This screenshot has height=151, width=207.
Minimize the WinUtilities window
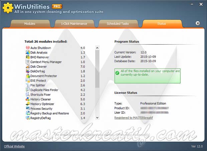tap(192, 4)
